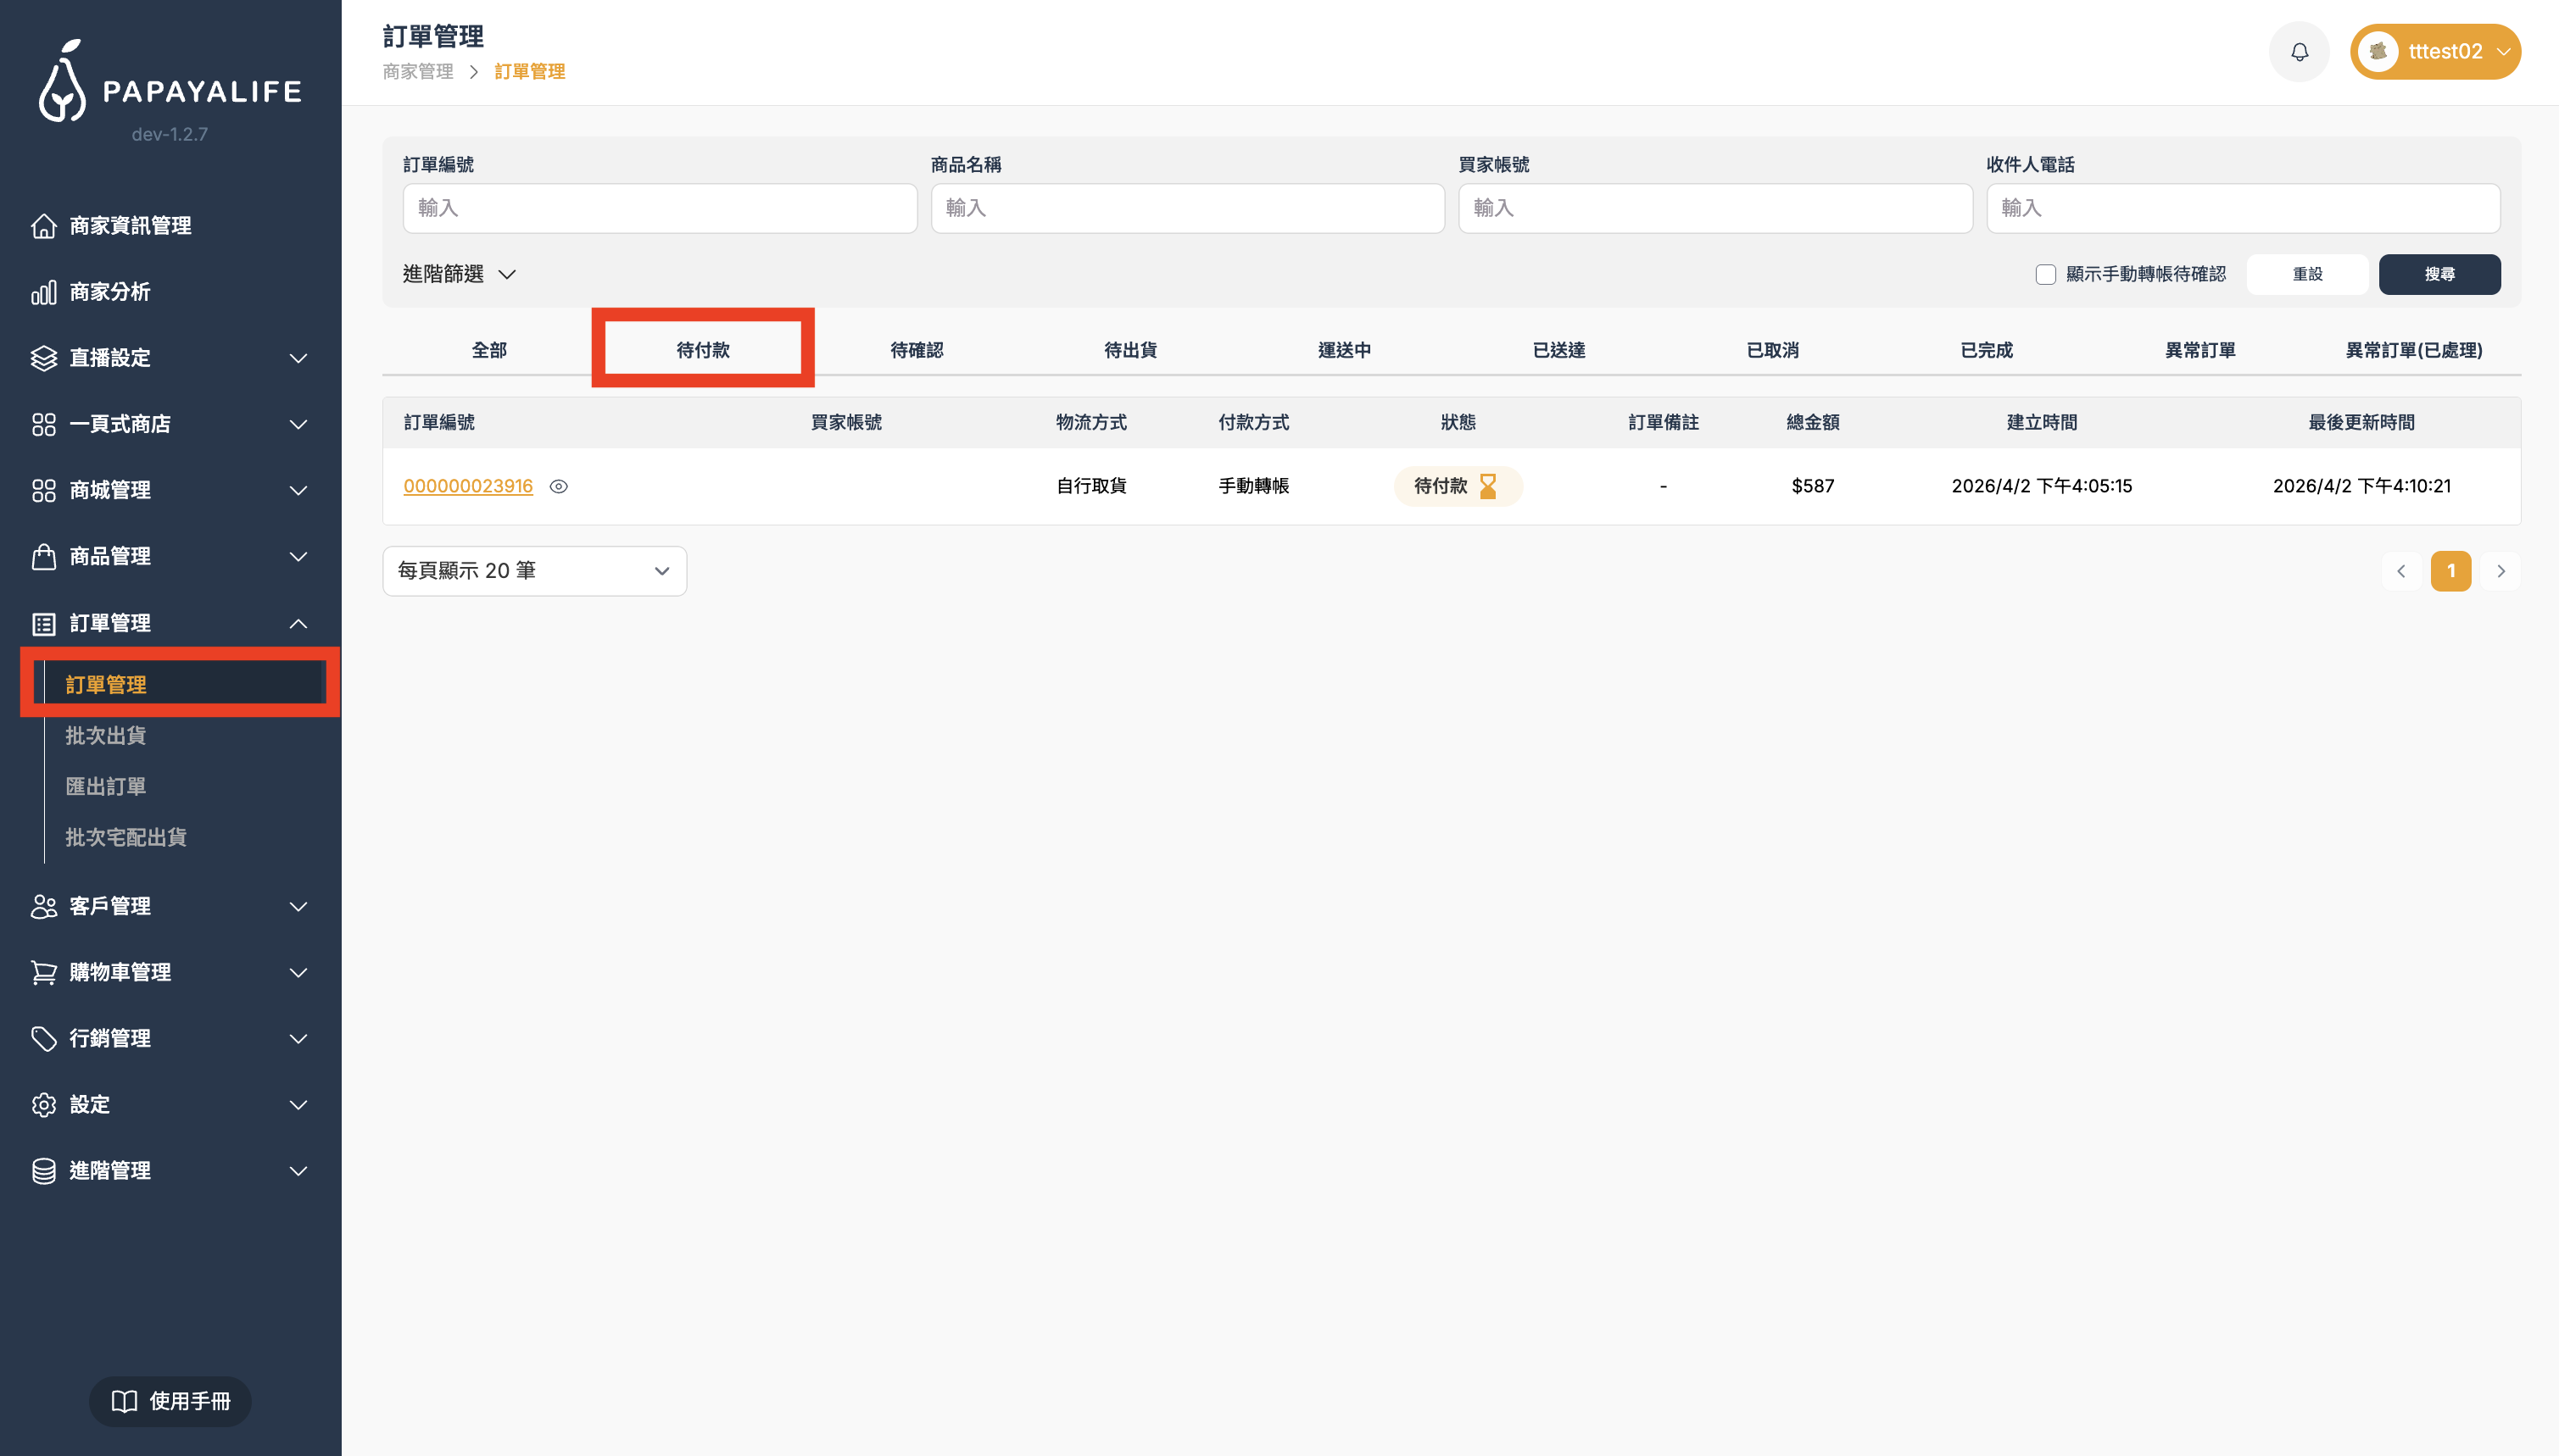Enable 顯示手動轉帳待確認 checkbox
The width and height of the screenshot is (2559, 1456).
[x=2045, y=274]
